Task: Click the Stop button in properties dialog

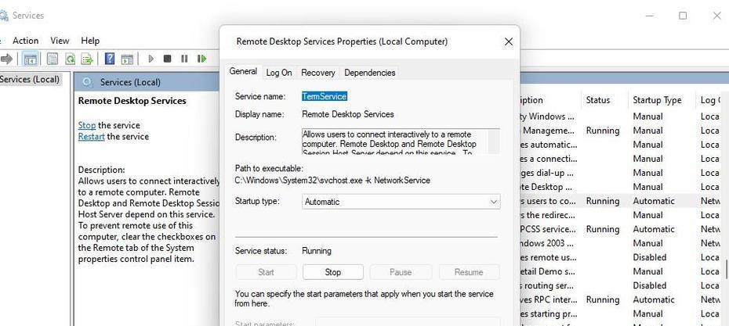Action: pyautogui.click(x=333, y=272)
